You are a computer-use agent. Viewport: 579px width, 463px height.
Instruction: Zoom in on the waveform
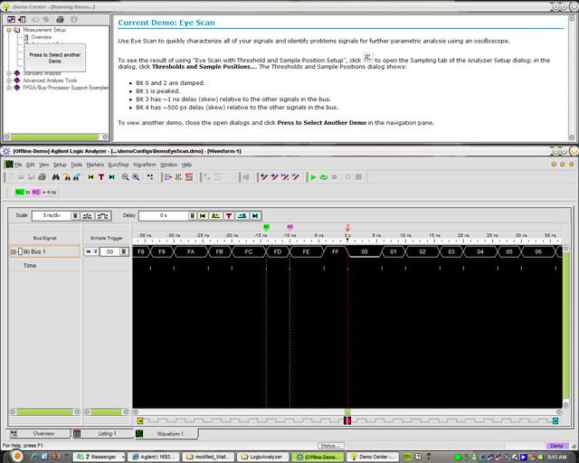point(137,177)
